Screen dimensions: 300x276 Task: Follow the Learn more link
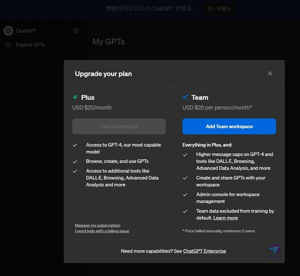pos(226,218)
